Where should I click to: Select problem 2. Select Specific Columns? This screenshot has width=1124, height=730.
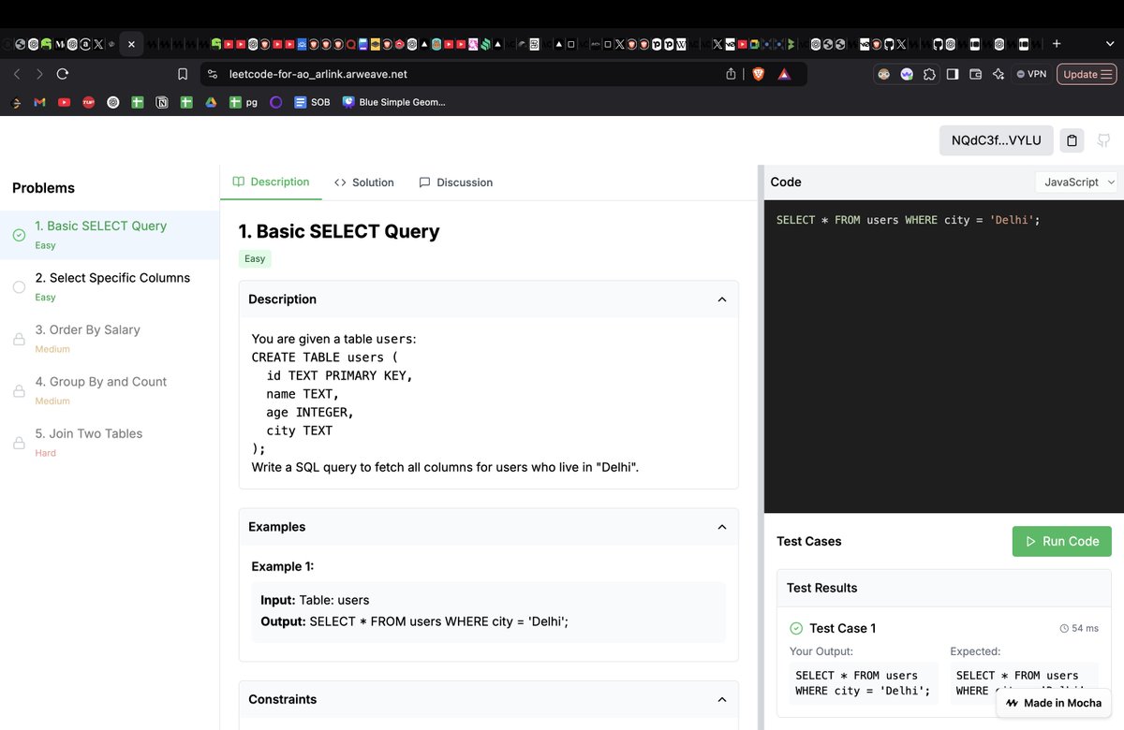110,286
